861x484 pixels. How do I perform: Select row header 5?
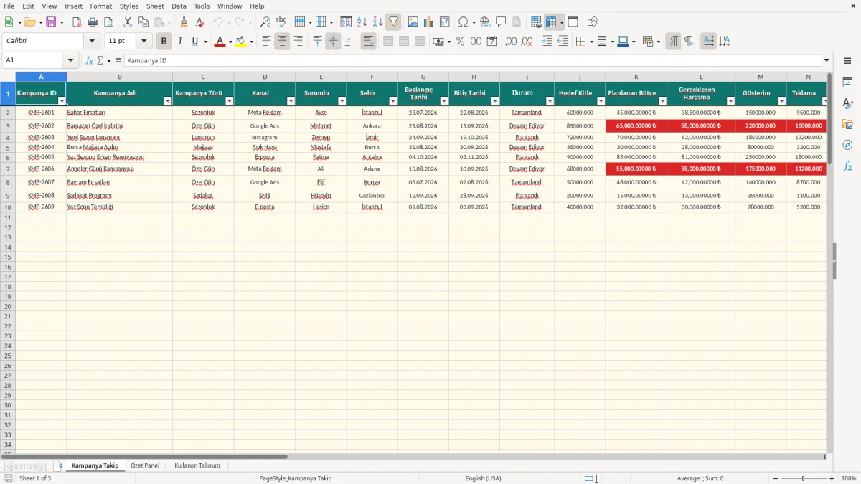8,147
